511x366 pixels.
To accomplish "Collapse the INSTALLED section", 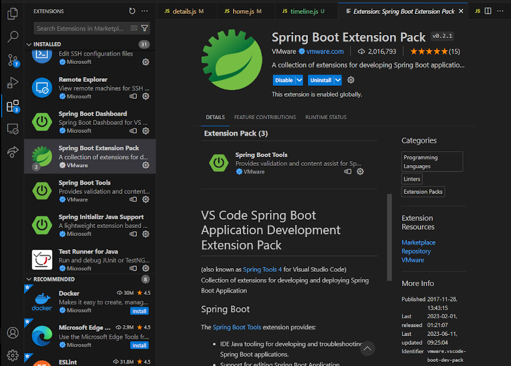I will [29, 44].
